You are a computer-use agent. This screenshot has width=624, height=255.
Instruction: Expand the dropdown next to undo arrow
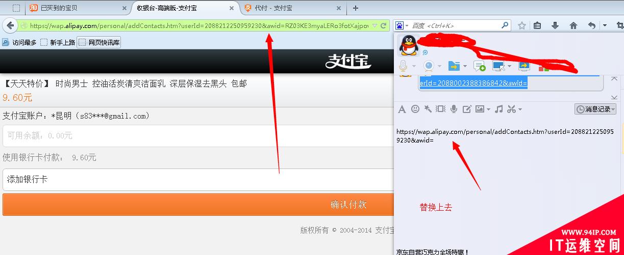(605, 25)
